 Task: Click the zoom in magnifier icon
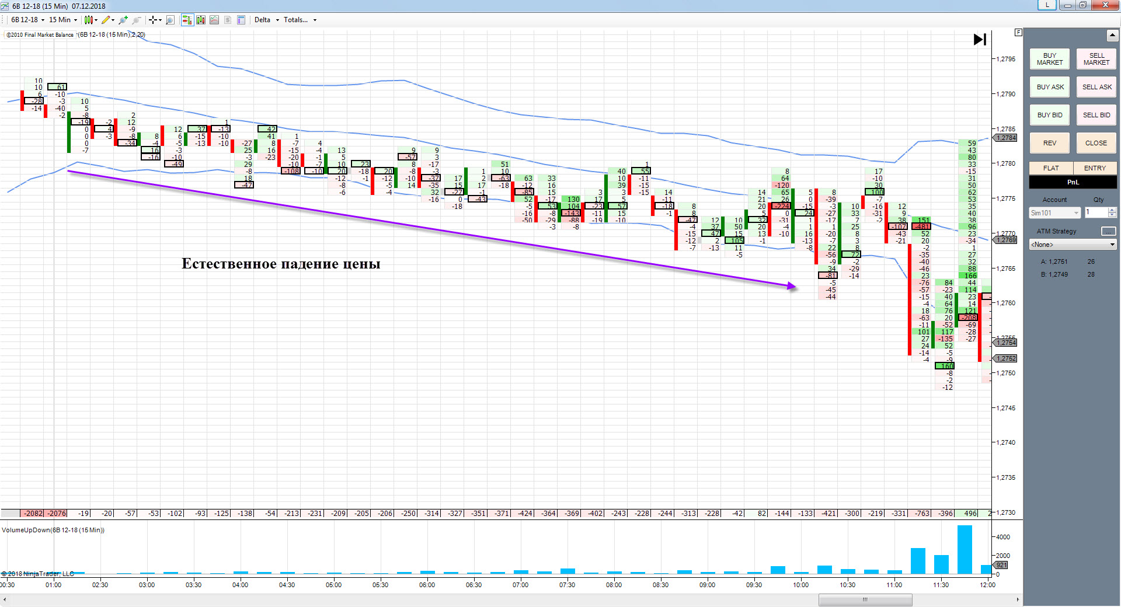(123, 20)
